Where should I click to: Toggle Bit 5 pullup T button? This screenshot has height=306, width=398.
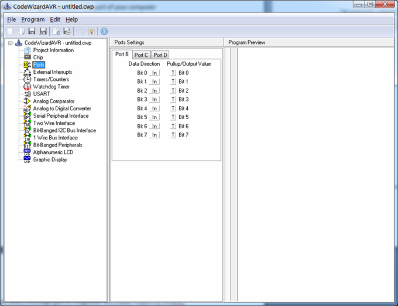pos(173,117)
